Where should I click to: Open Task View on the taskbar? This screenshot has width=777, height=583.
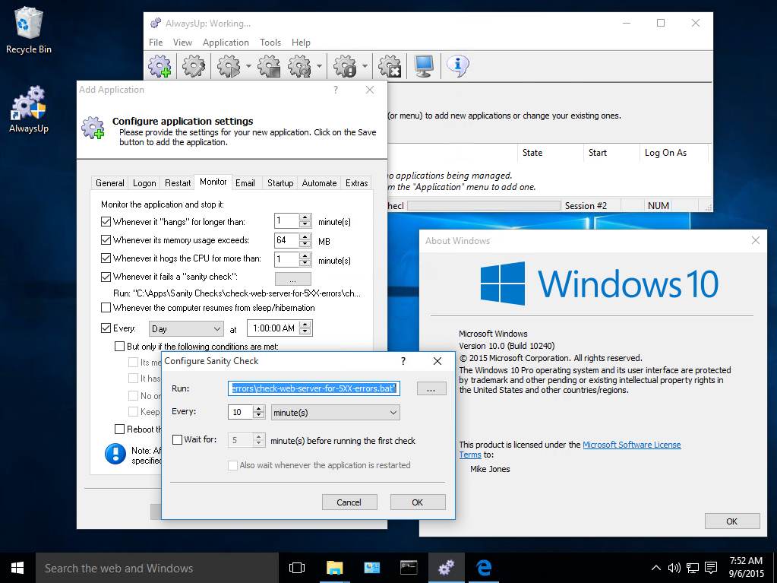pyautogui.click(x=297, y=568)
